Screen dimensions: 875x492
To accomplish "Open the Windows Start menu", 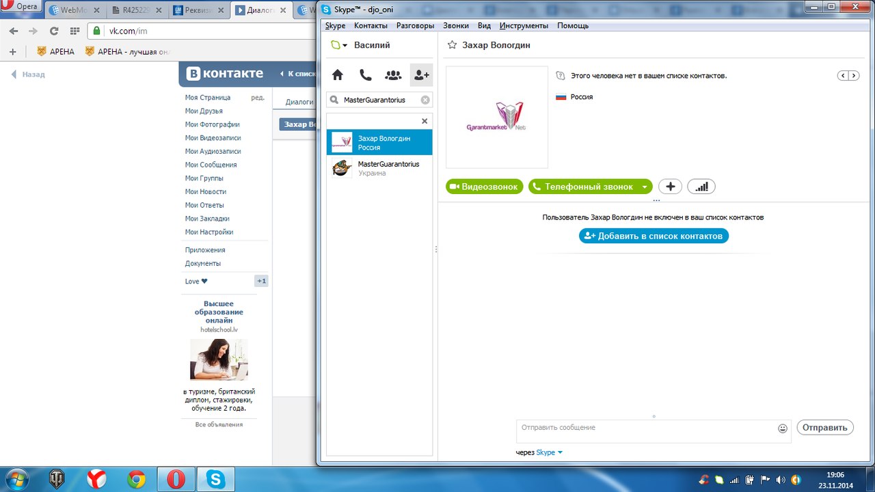I will [x=16, y=479].
